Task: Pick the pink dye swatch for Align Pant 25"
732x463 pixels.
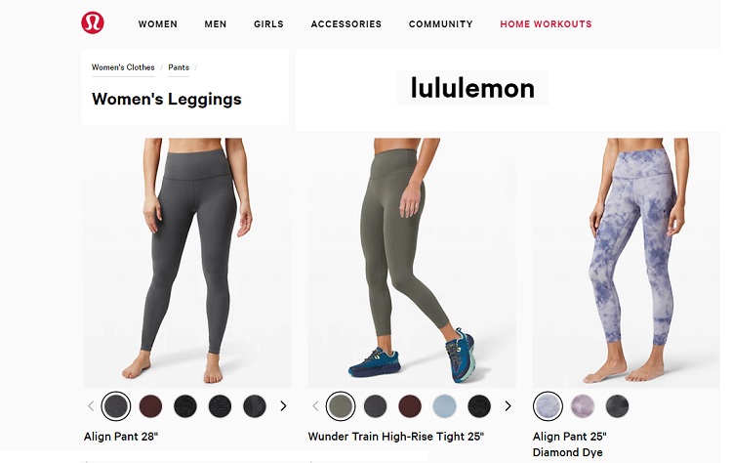Action: coord(583,406)
